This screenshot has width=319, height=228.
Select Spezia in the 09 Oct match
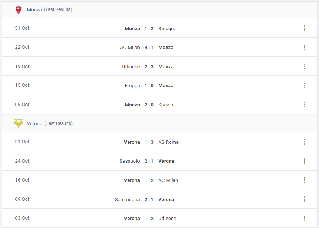(x=166, y=105)
